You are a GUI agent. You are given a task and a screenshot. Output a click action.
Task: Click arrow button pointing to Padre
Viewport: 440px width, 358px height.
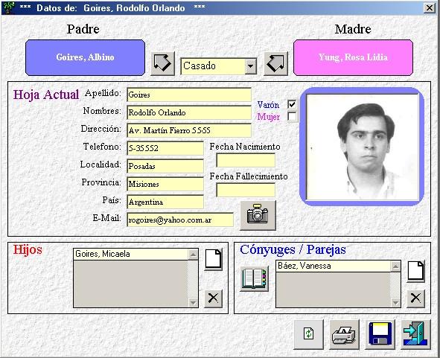(163, 63)
